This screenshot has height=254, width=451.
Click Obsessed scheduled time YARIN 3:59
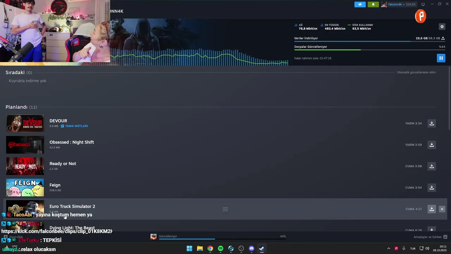tap(413, 145)
